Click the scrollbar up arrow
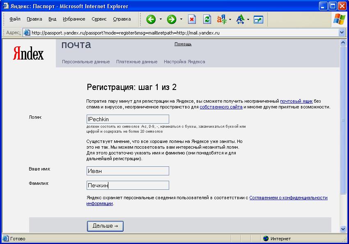Viewport: 349px width, 244px height. click(343, 42)
